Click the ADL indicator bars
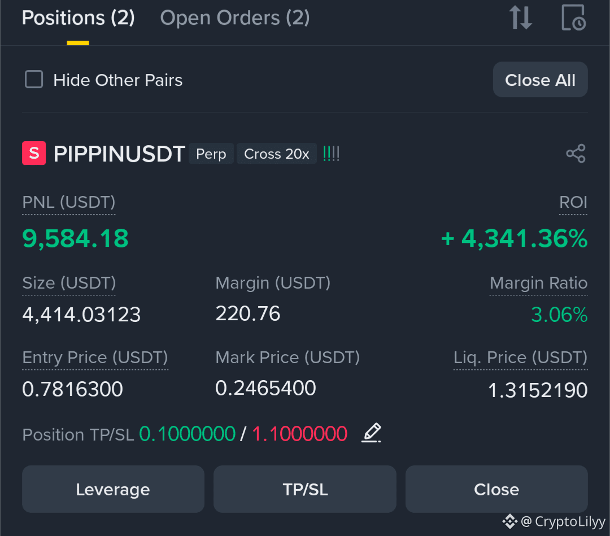Viewport: 610px width, 536px height. (332, 154)
